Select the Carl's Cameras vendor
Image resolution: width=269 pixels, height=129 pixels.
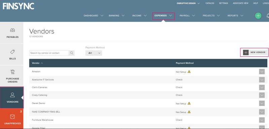pyautogui.click(x=39, y=87)
